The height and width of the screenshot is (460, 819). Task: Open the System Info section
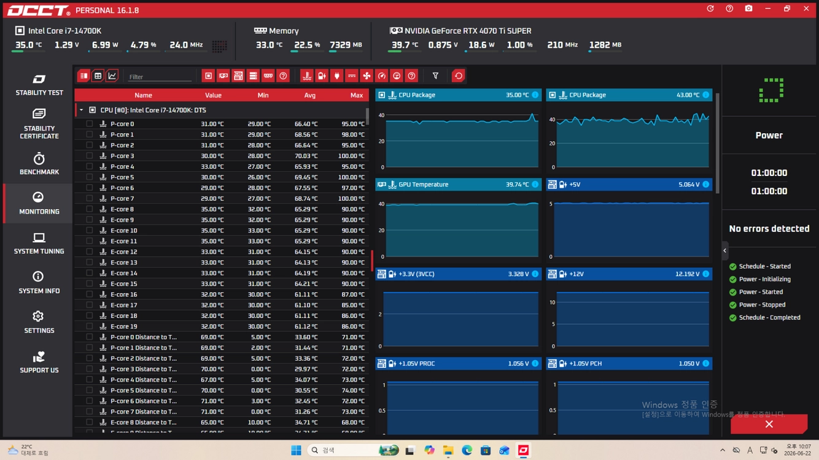click(39, 283)
